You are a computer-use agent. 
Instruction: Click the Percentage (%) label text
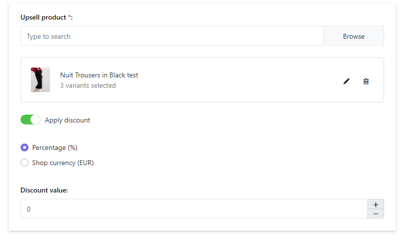55,147
